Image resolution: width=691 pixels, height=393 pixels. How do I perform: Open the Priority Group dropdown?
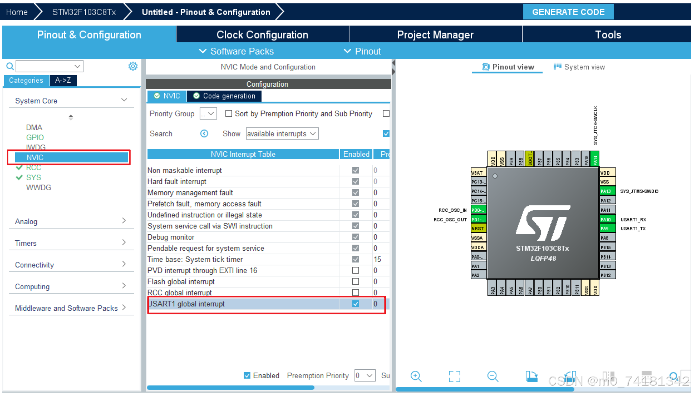208,113
